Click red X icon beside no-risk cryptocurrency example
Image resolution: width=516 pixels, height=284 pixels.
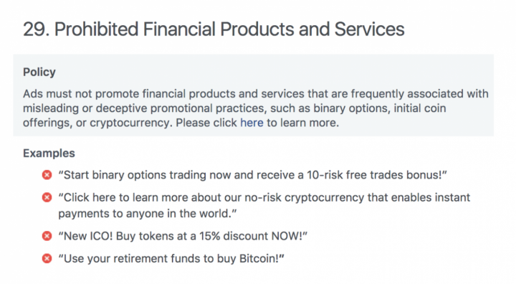pos(47,197)
